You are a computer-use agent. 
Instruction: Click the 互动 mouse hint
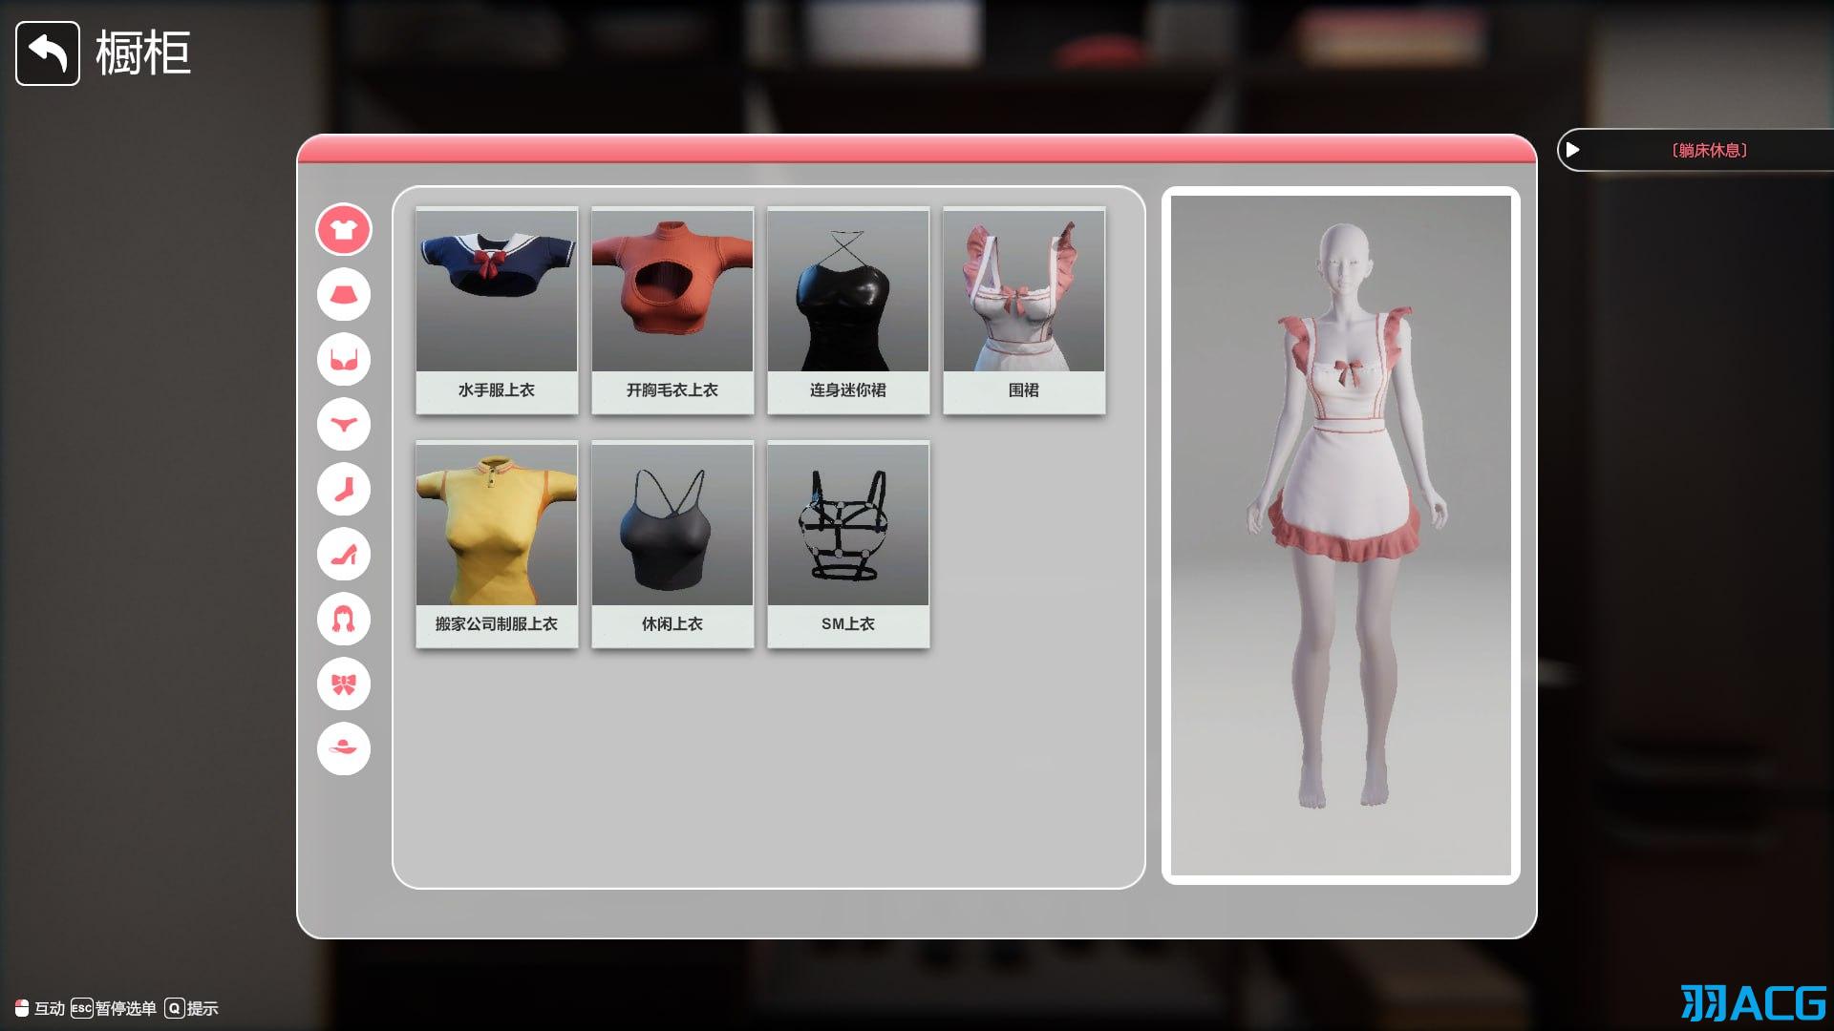tap(39, 1008)
